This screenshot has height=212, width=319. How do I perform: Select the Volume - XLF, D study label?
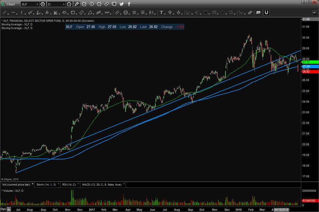pyautogui.click(x=12, y=191)
